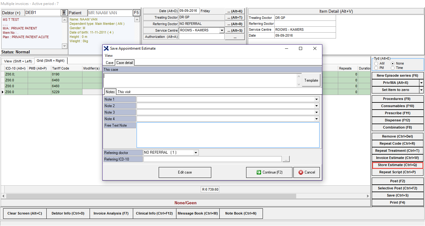
Task: Choose the Time radio option
Action: click(x=393, y=68)
